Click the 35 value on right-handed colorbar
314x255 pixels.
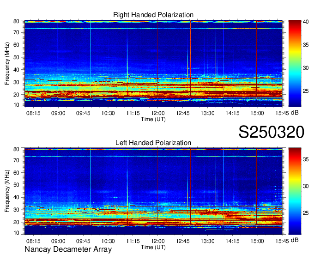pyautogui.click(x=306, y=45)
